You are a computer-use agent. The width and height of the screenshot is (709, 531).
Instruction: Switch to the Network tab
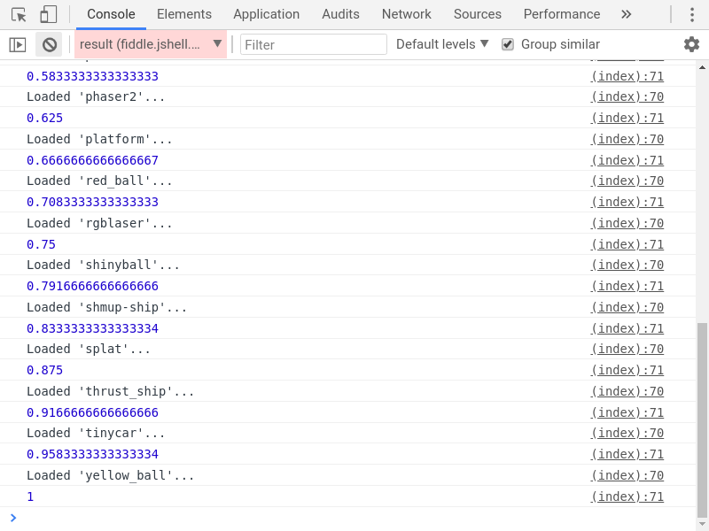point(406,14)
